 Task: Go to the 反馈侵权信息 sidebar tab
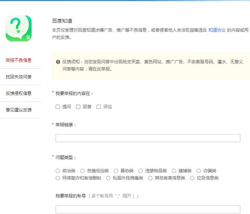(19, 94)
